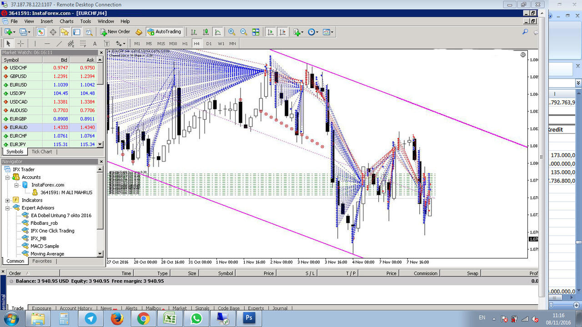
Task: Toggle the AutoTrading button
Action: click(164, 32)
